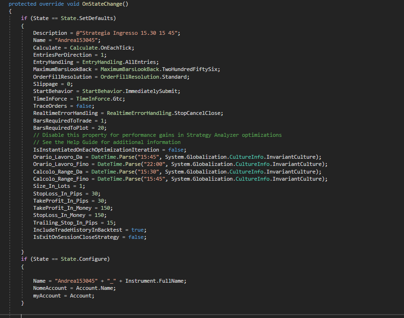Click RealtimeErrorHandling.StopCancelClose value
The height and width of the screenshot is (318, 404).
[163, 113]
